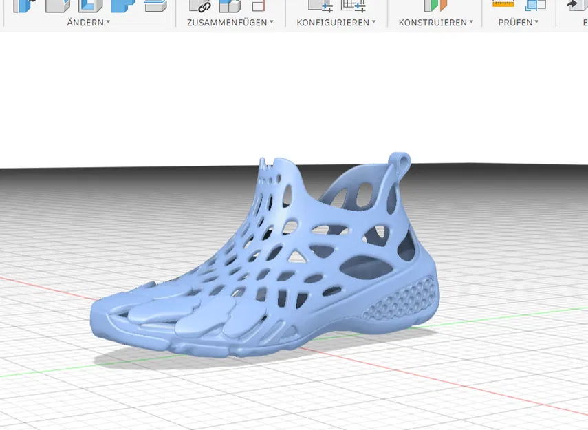
Task: Expand the ZUSAMMENFÜGEN dropdown
Action: (270, 21)
